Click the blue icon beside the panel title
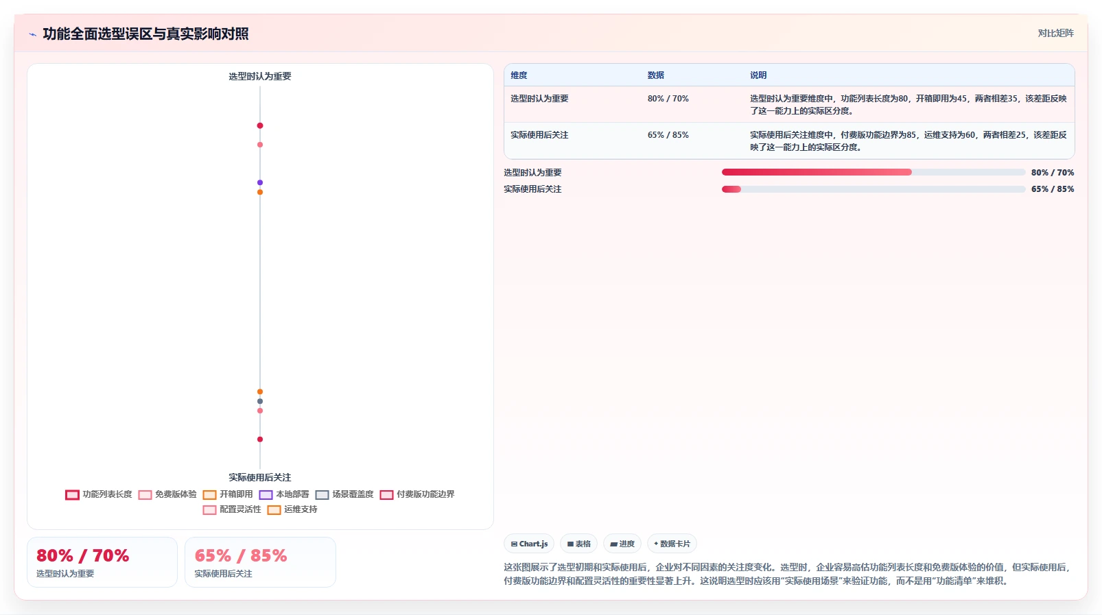 coord(32,34)
